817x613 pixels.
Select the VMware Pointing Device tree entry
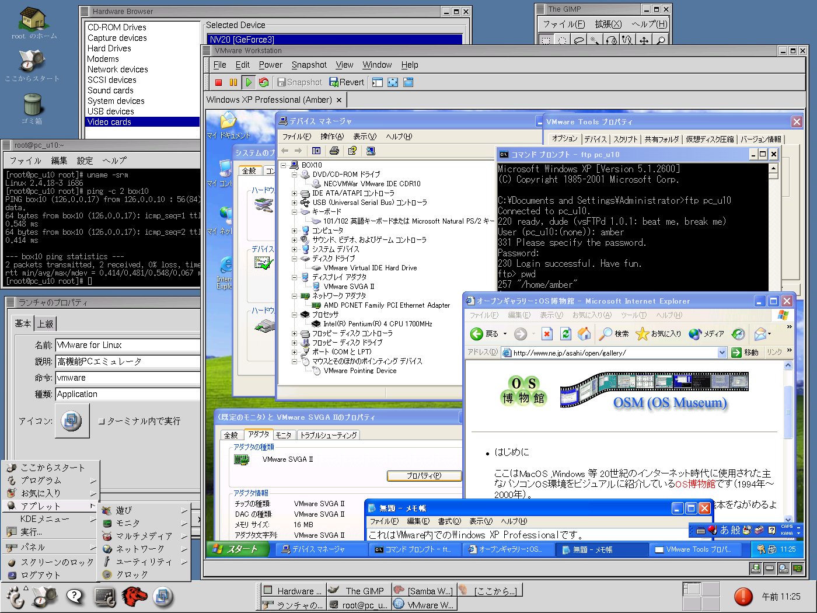[360, 371]
